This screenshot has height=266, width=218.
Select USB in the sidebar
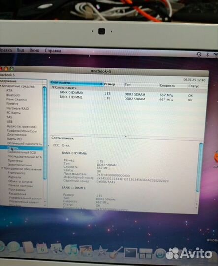[x=10, y=122]
